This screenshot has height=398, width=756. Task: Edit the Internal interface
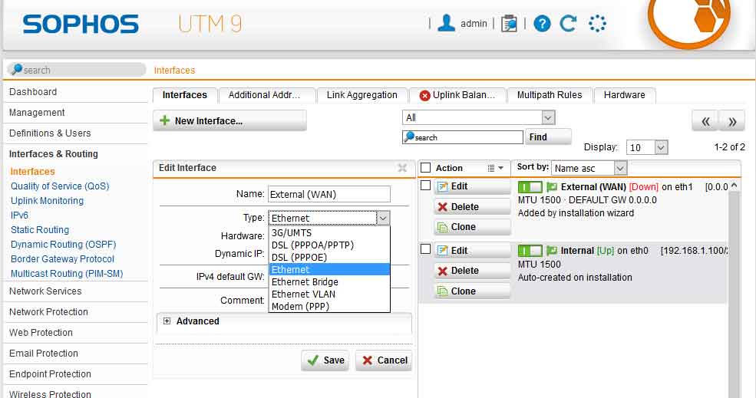pyautogui.click(x=472, y=251)
